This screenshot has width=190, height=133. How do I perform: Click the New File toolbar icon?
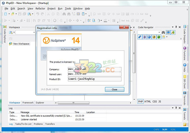6,14
